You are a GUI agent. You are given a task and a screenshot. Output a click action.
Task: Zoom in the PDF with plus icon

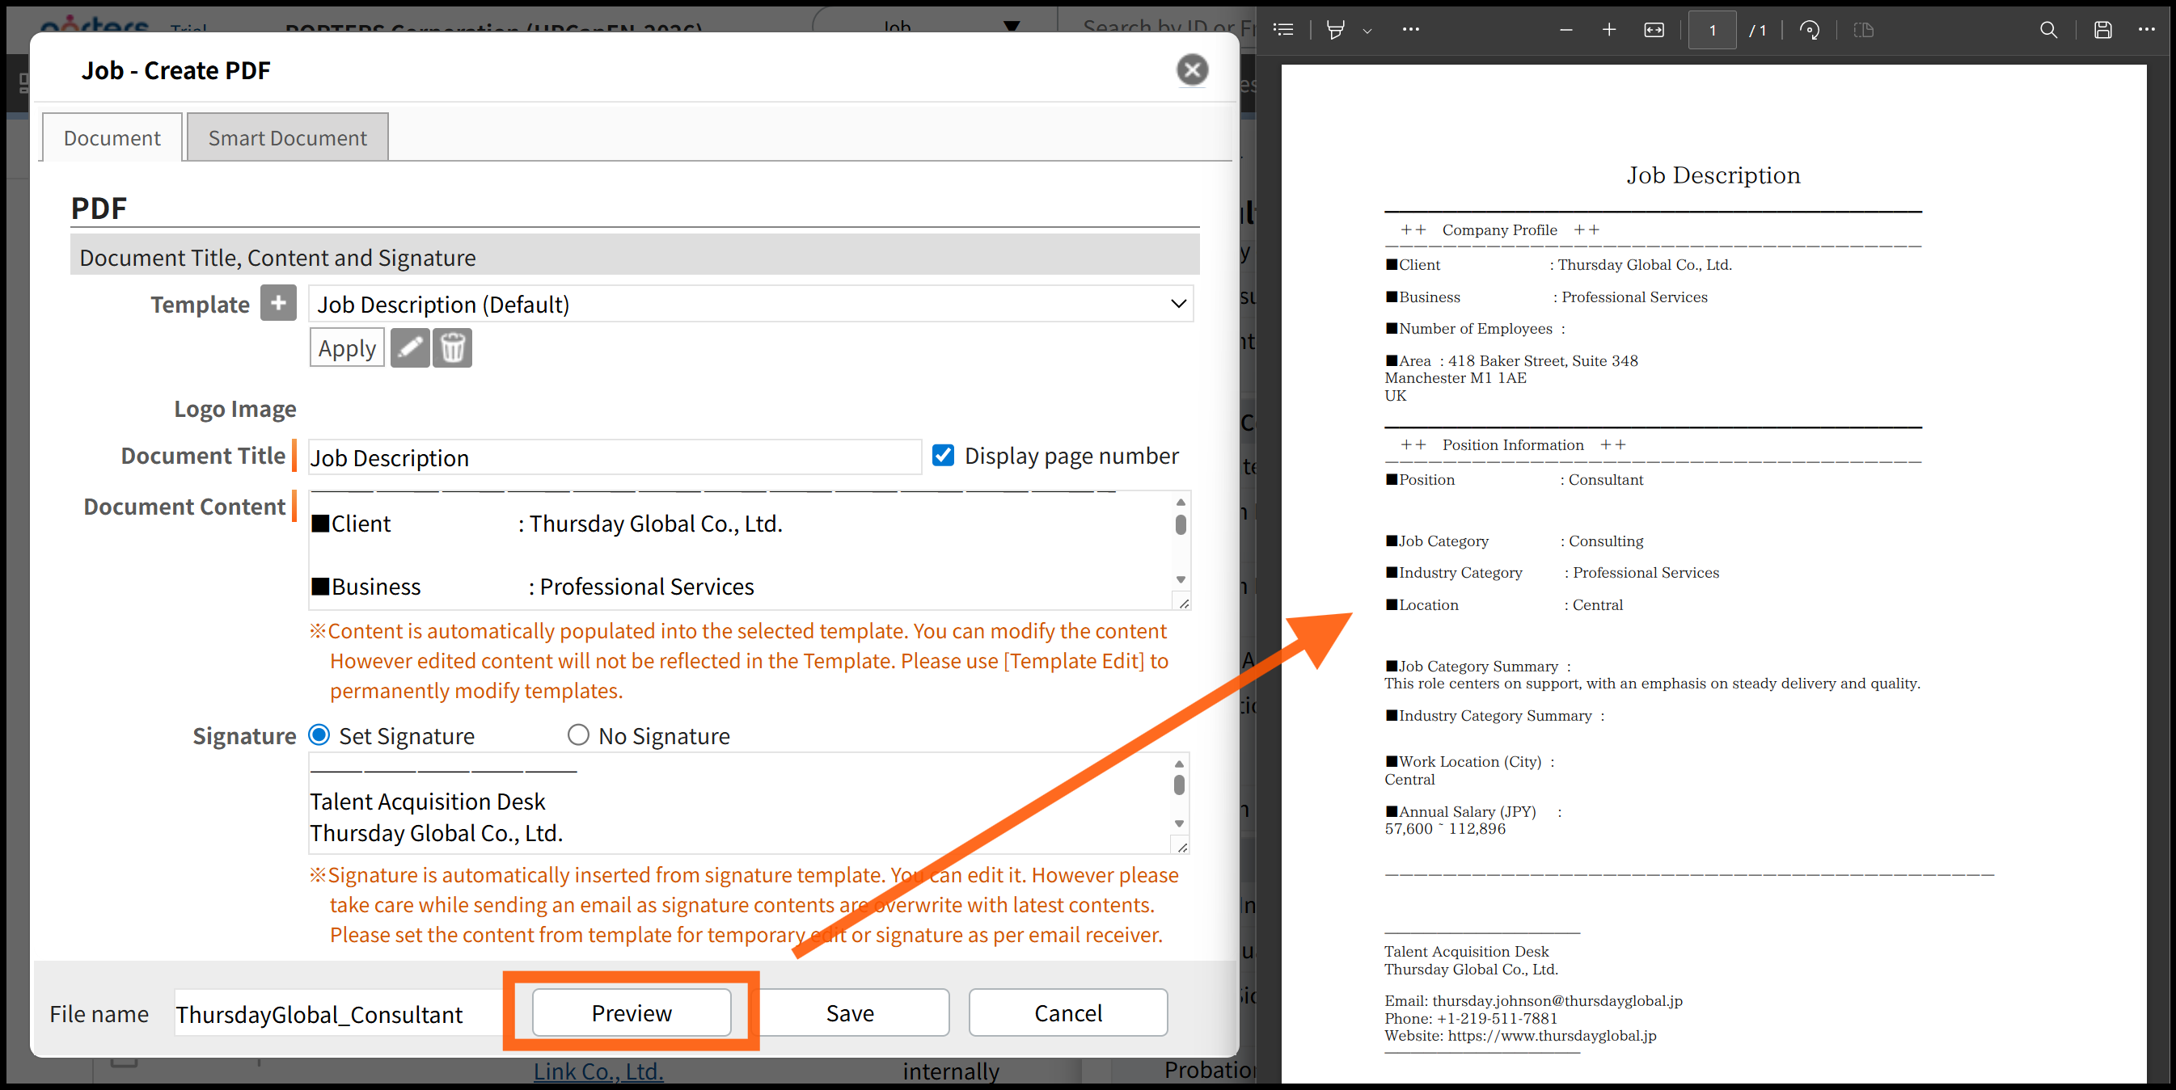point(1609,31)
